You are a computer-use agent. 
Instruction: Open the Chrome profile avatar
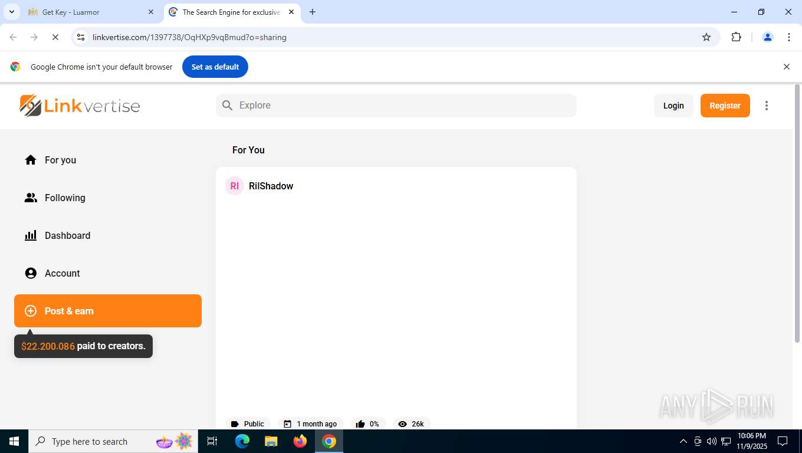click(x=768, y=37)
